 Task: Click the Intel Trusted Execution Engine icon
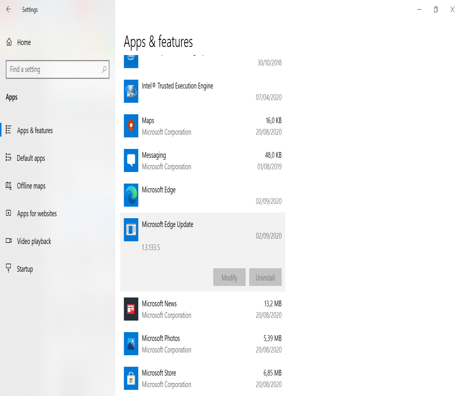click(131, 91)
